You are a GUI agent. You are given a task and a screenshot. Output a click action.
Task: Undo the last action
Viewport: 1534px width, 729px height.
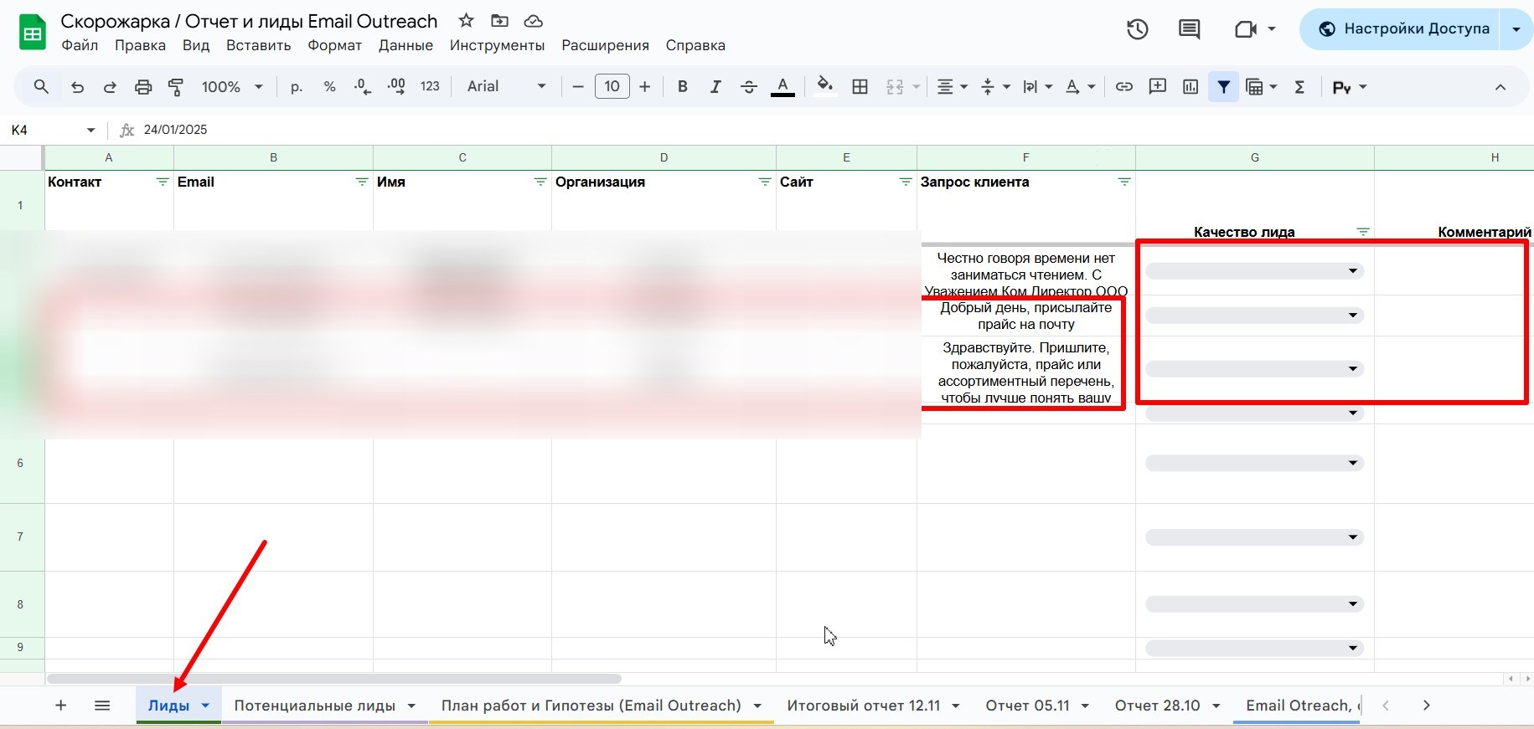point(77,87)
